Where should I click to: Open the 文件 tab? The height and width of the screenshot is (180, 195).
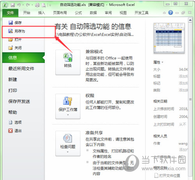click(x=11, y=13)
